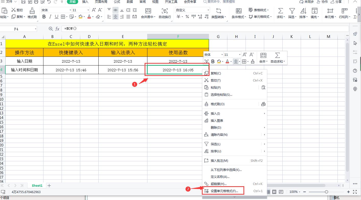Select 复制(C) in the context menu
This screenshot has height=200, width=361.
pyautogui.click(x=235, y=73)
